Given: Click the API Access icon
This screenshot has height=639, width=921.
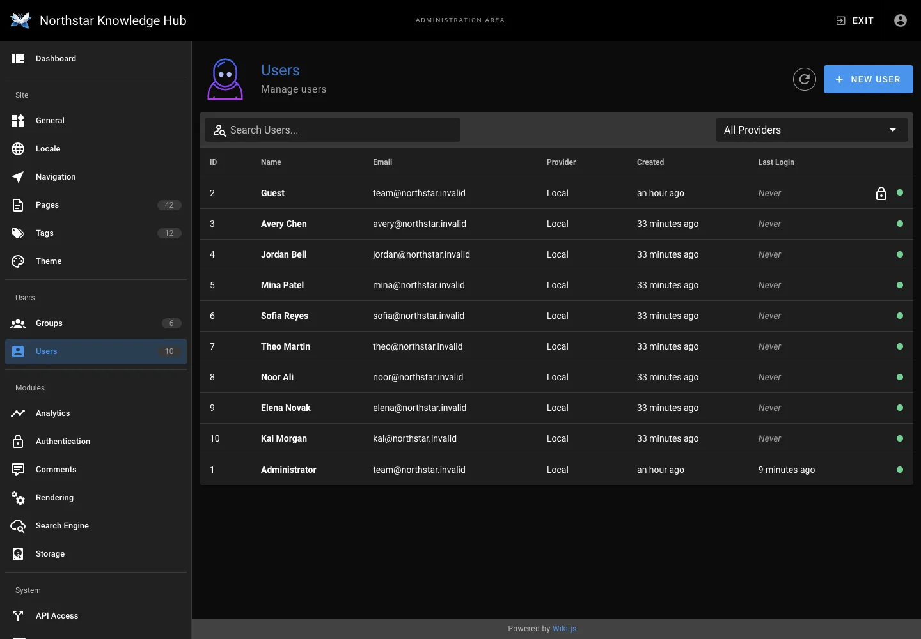Looking at the screenshot, I should (18, 616).
